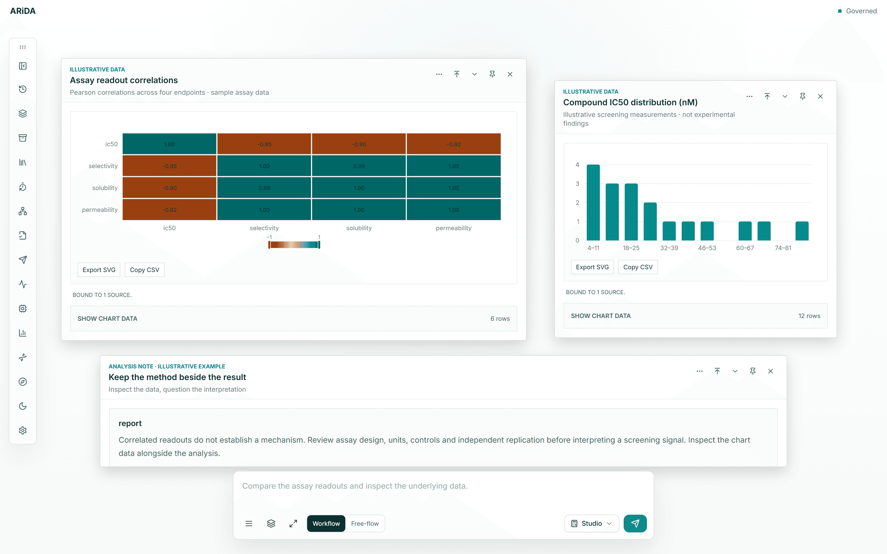This screenshot has height=554, width=887.
Task: Select the Workflow mode tab
Action: (x=326, y=524)
